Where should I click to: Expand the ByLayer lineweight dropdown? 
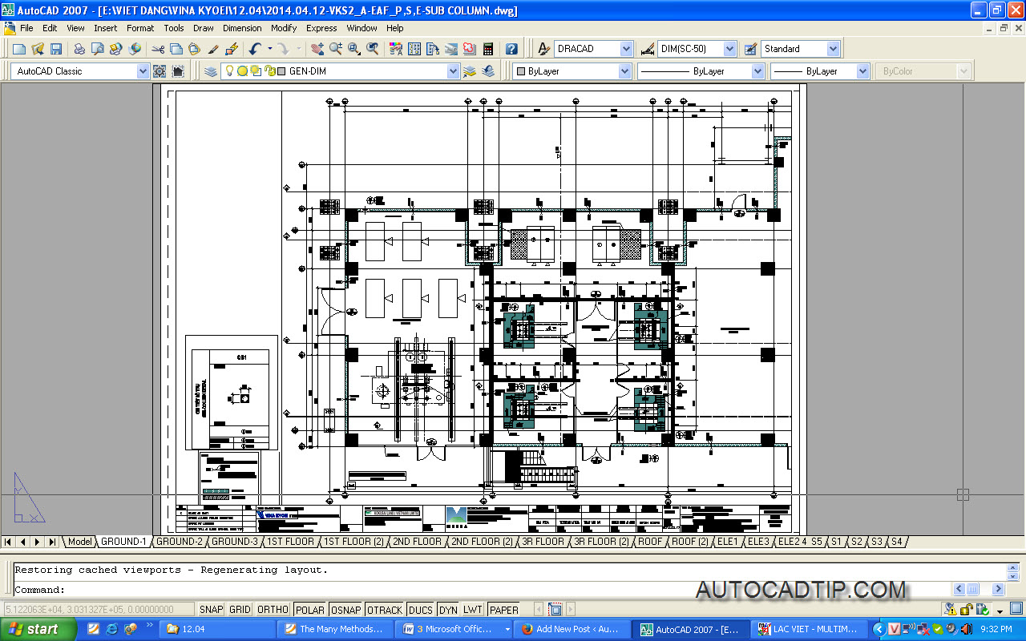[862, 71]
